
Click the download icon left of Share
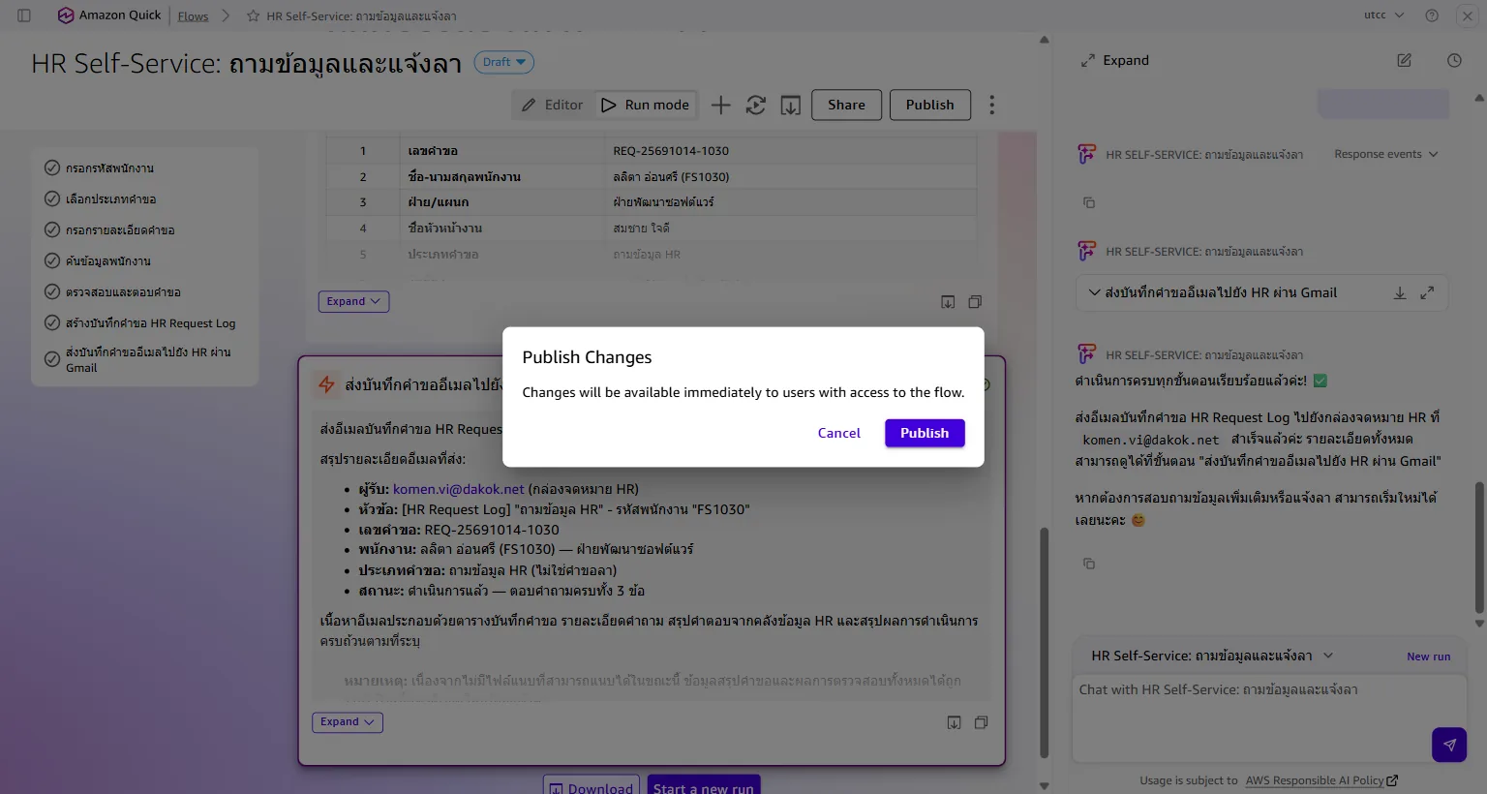(x=791, y=105)
